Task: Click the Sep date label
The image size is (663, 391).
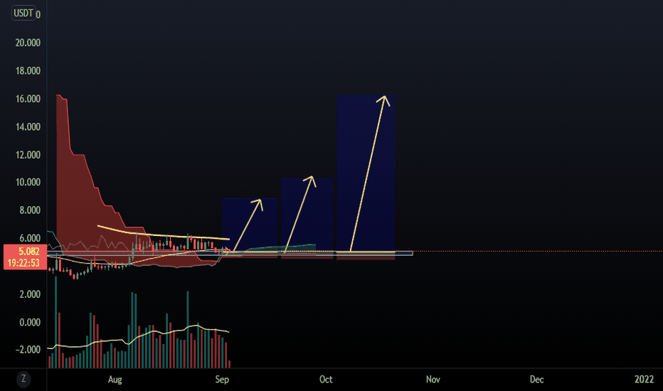Action: point(222,379)
